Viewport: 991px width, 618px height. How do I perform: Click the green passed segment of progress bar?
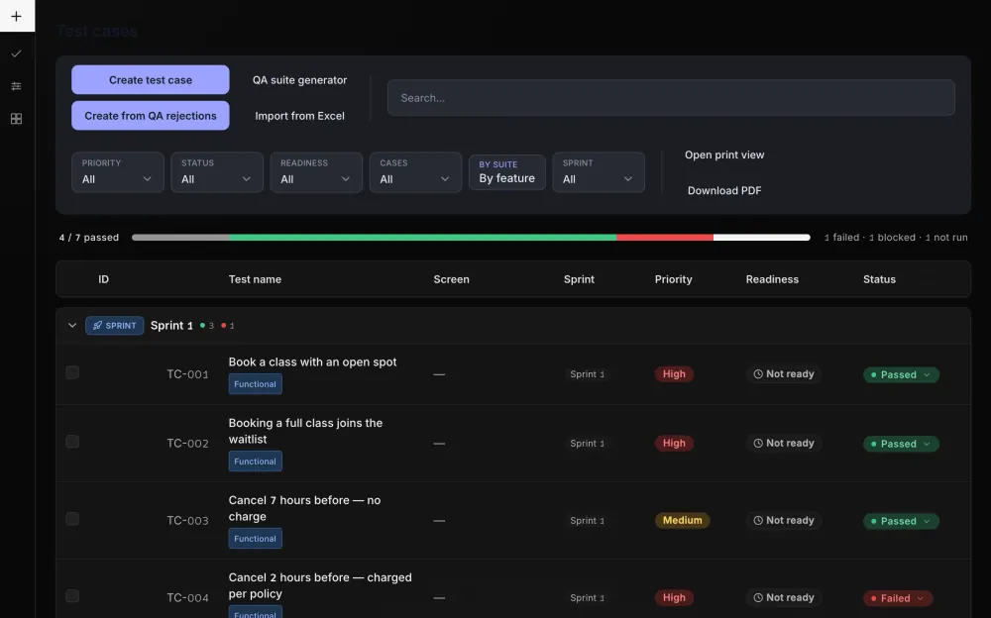[423, 238]
